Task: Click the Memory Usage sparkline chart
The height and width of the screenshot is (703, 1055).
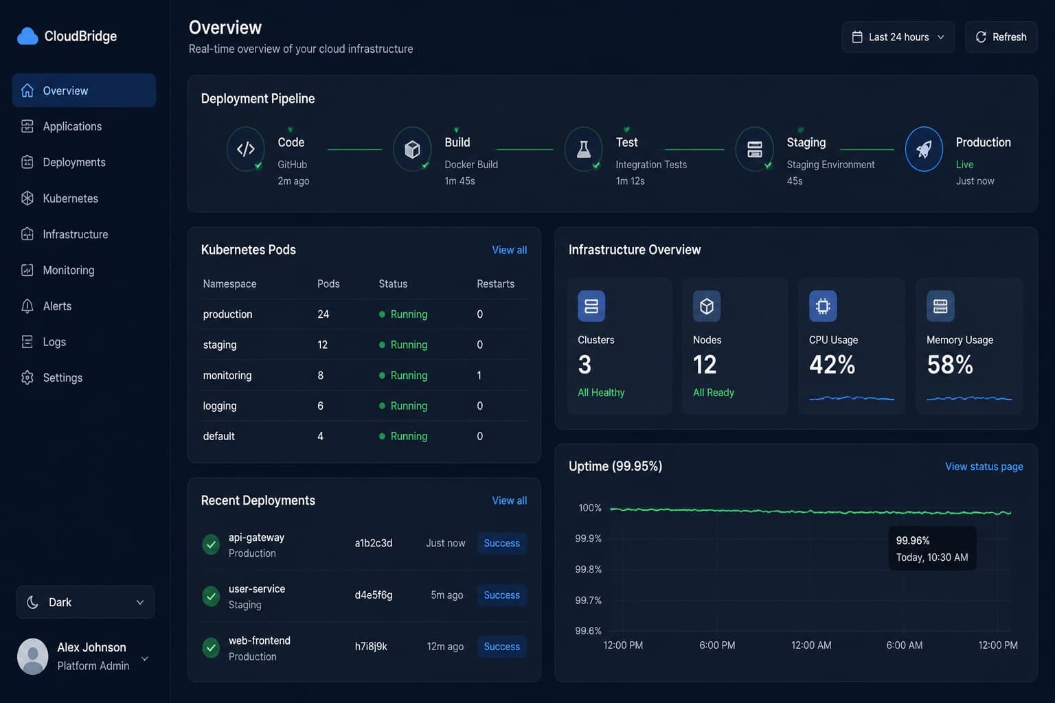Action: click(x=969, y=398)
